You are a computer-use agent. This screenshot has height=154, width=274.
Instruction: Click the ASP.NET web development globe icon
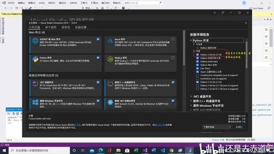[35, 41]
